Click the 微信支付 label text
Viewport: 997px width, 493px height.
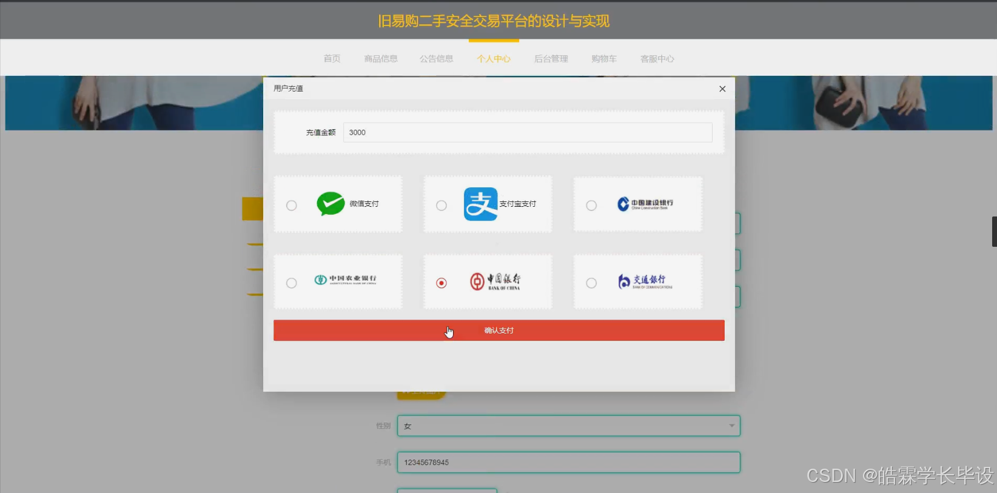364,204
